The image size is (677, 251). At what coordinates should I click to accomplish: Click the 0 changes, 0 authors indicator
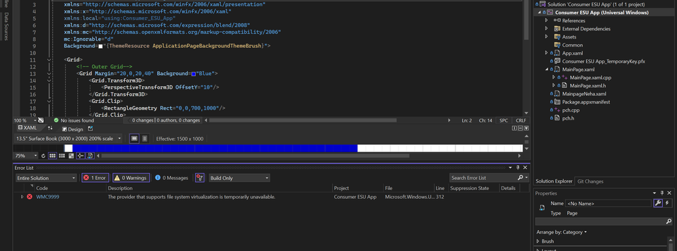point(166,120)
